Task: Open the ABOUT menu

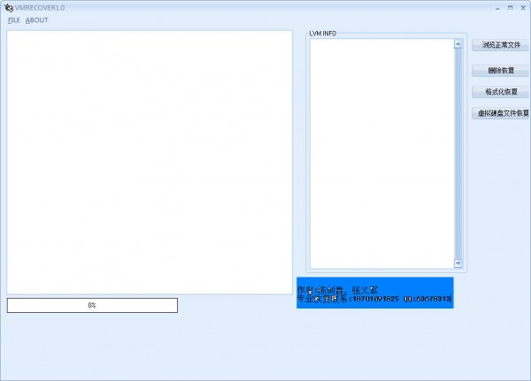Action: click(36, 20)
